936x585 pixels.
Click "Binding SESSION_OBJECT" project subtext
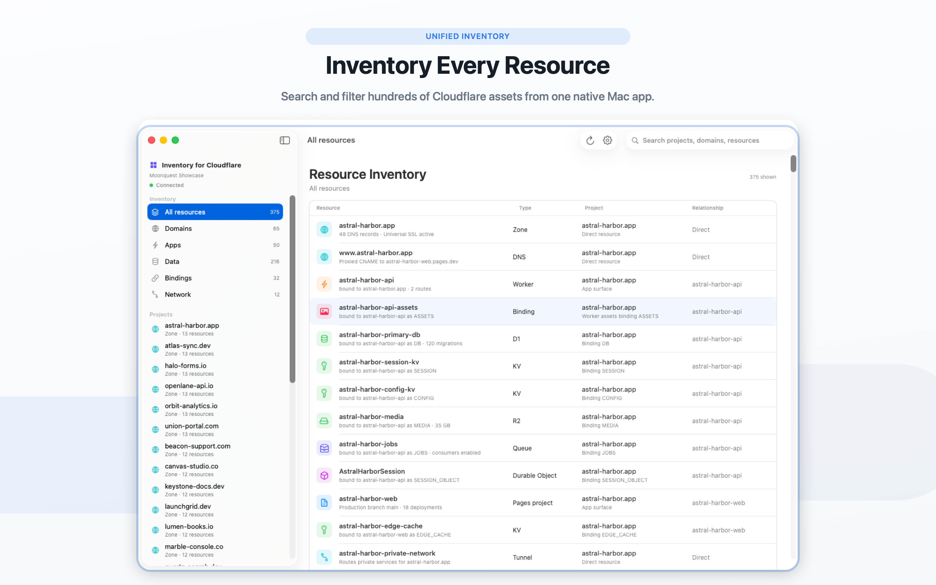[x=615, y=480]
